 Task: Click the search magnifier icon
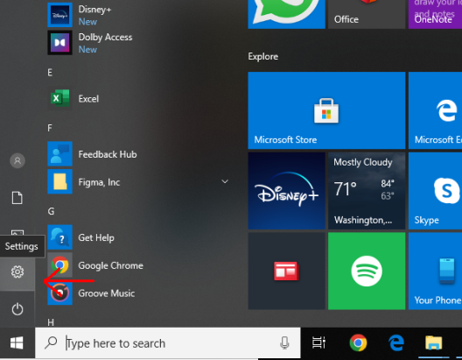click(51, 342)
